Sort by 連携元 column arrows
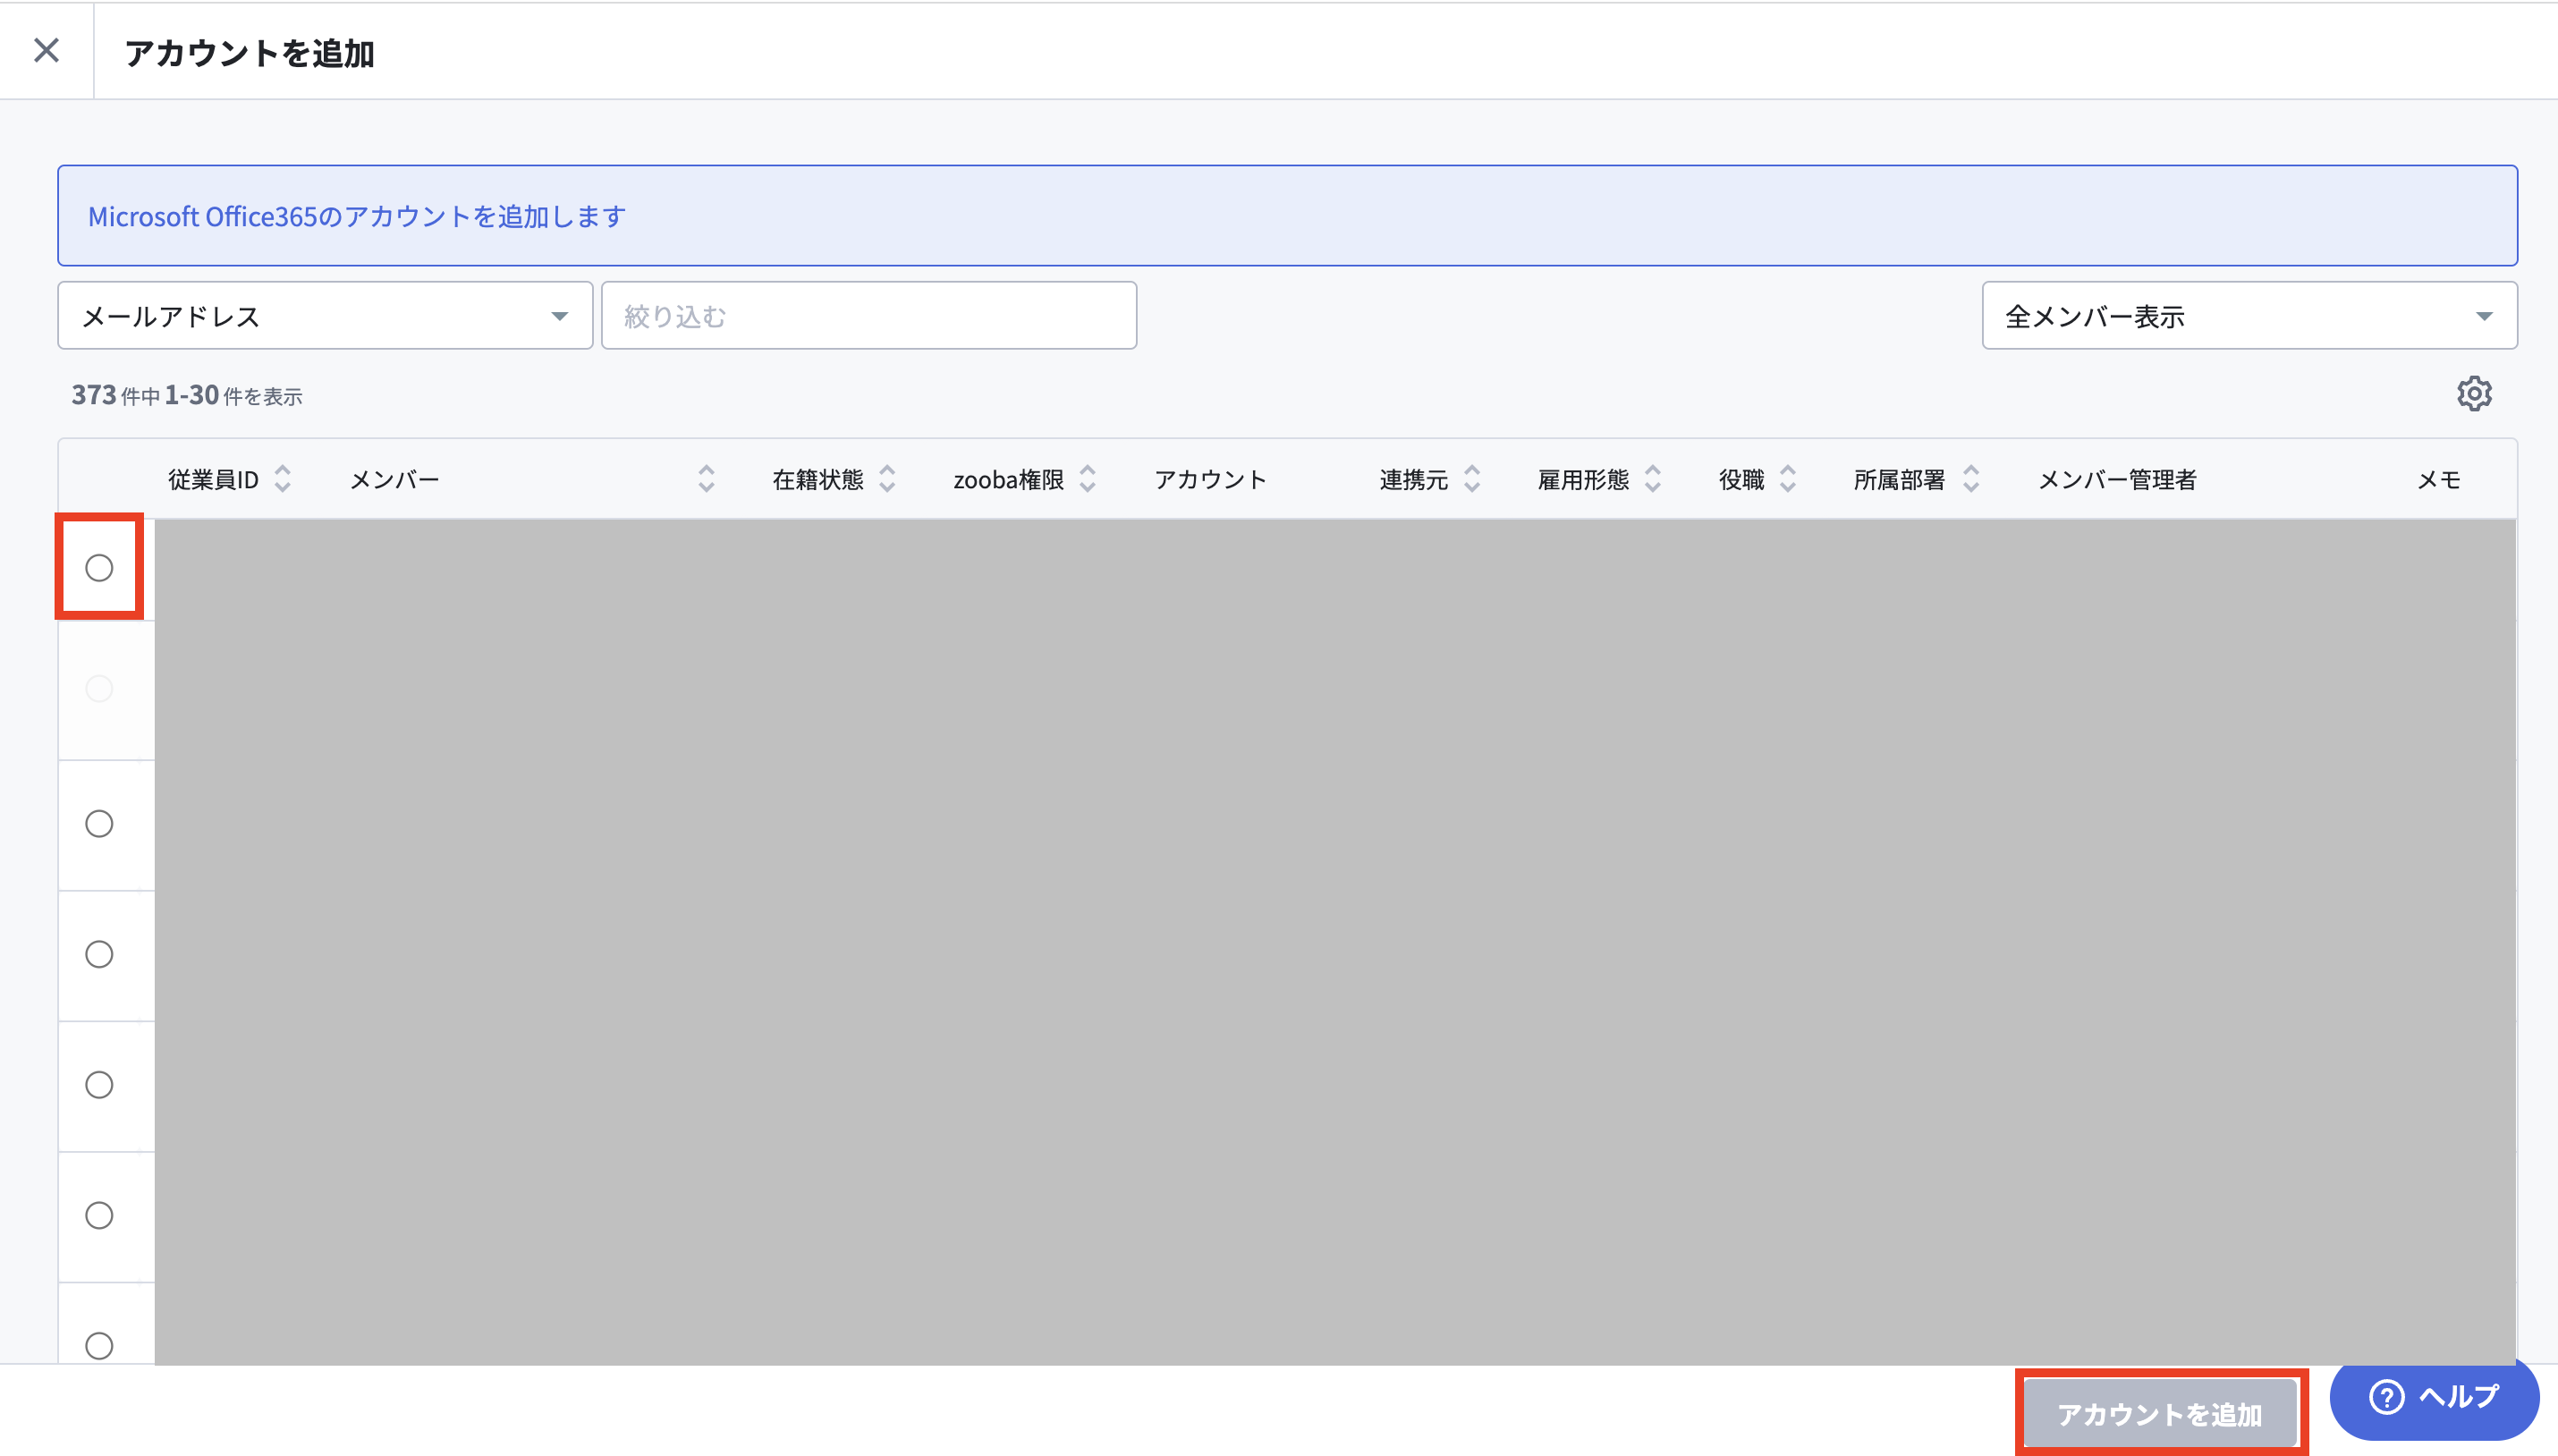This screenshot has width=2558, height=1456. (x=1472, y=479)
